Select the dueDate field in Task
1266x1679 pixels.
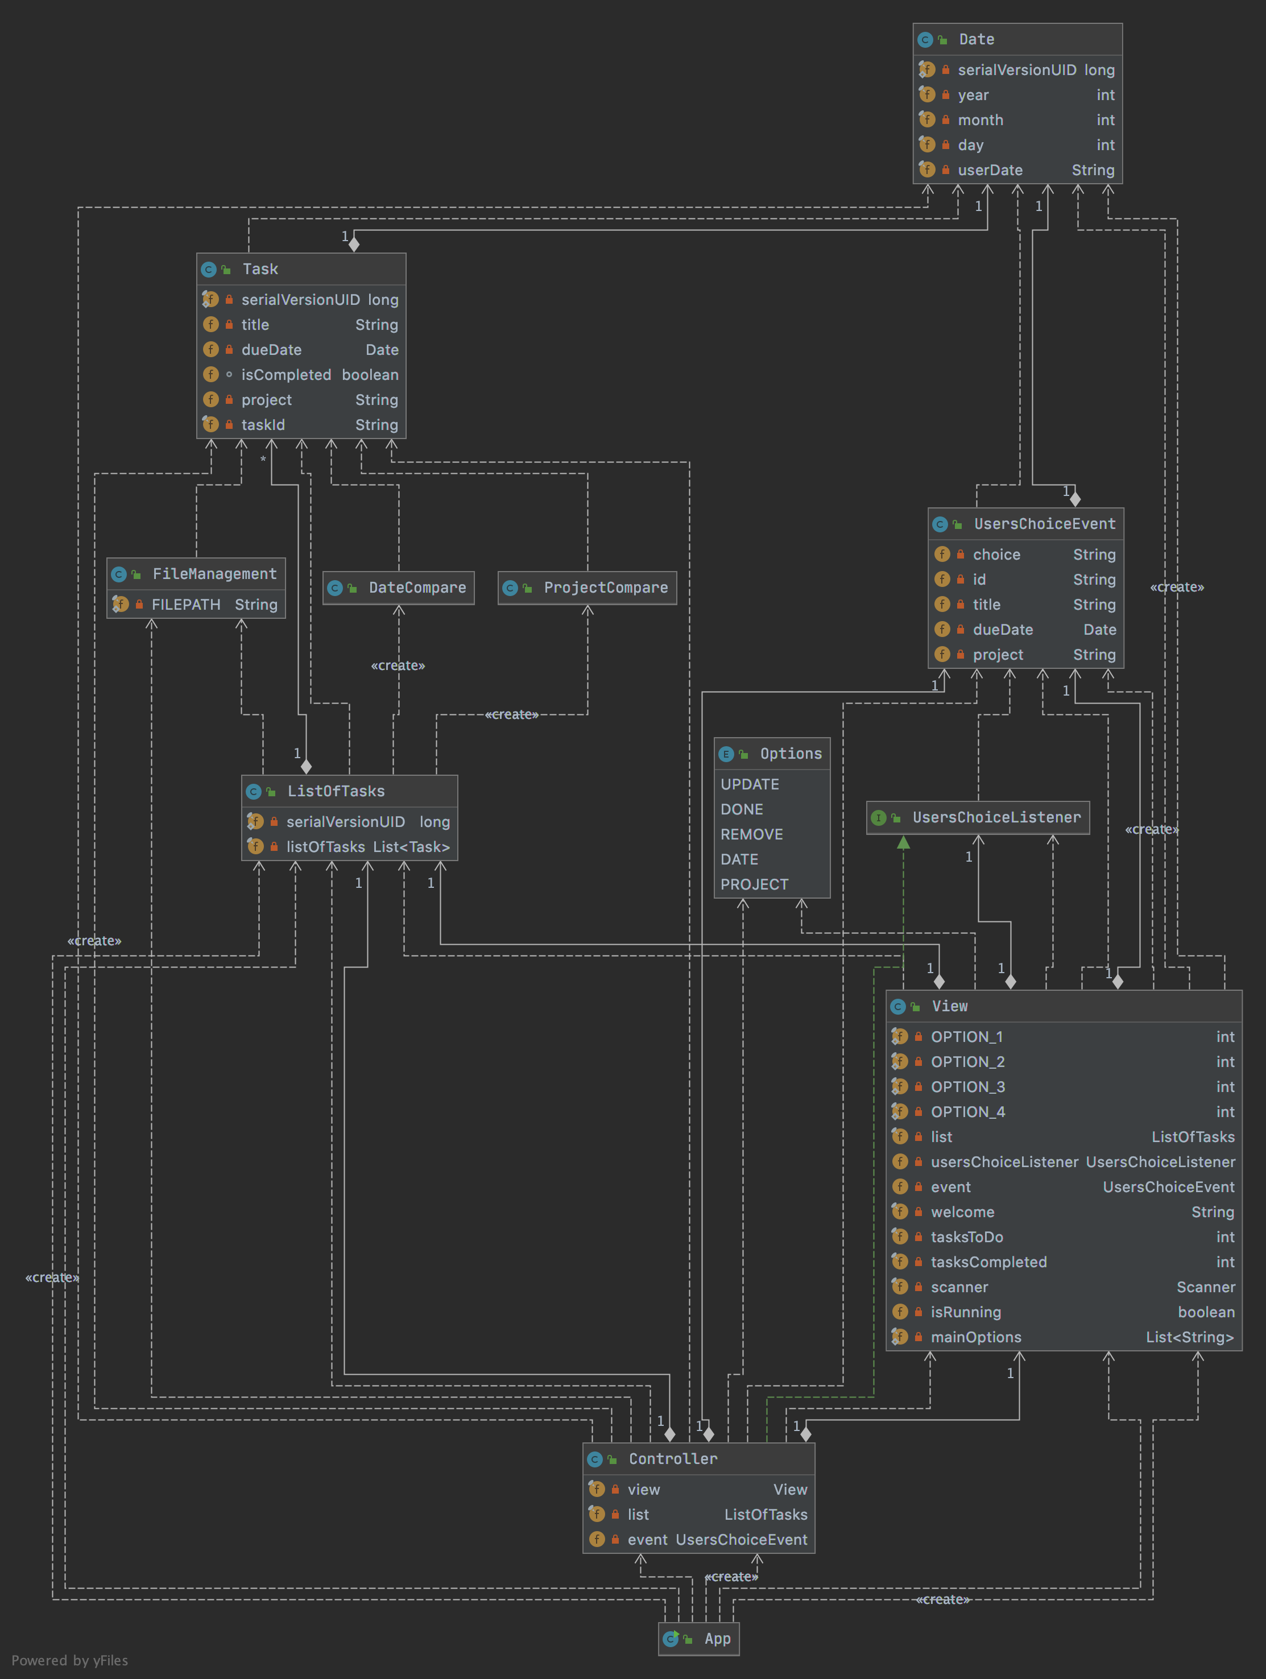(272, 349)
